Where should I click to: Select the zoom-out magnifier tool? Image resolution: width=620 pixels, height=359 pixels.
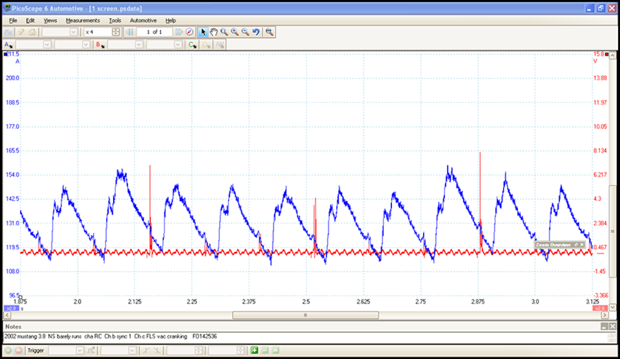coord(245,31)
